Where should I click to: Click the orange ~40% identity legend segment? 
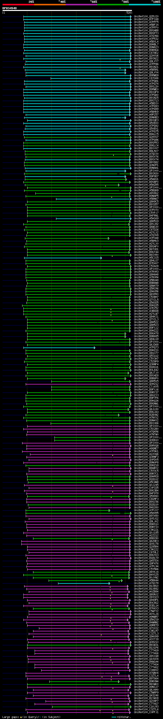click(x=50, y=5)
